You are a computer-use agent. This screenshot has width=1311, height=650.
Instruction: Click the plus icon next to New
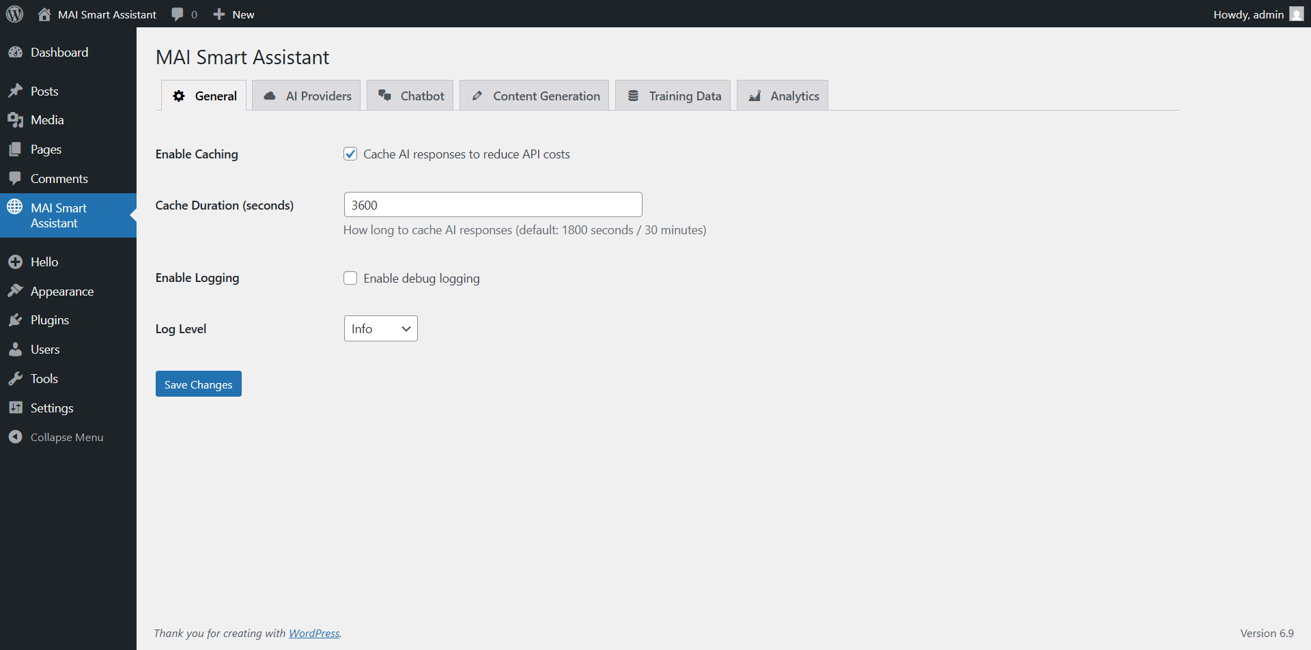(219, 14)
